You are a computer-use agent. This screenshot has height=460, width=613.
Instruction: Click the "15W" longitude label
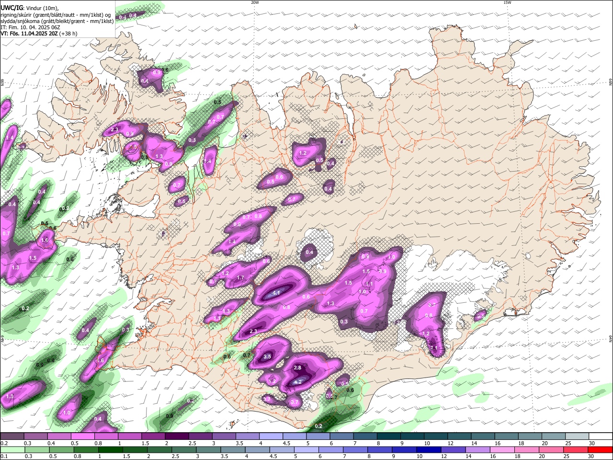[507, 2]
